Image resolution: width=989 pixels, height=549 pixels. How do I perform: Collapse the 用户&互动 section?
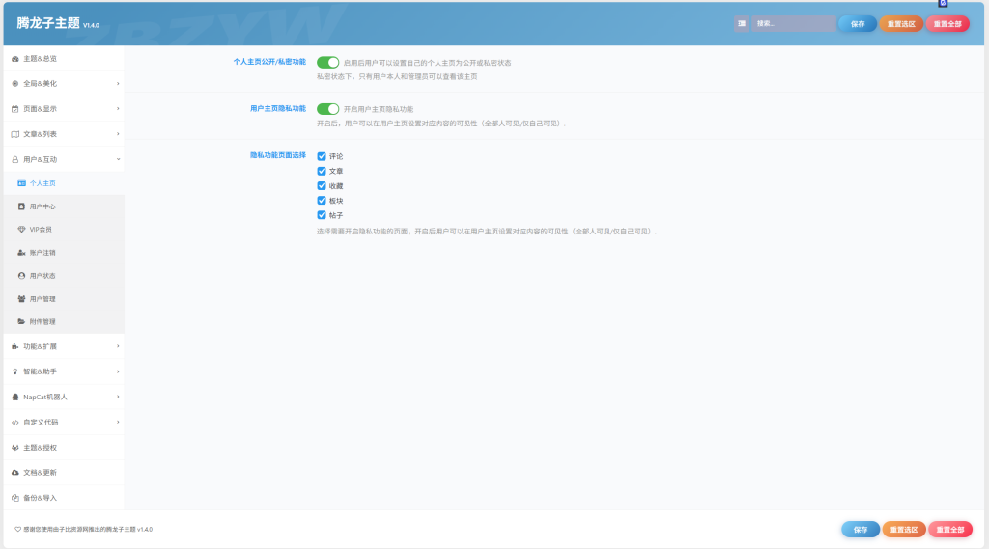point(64,159)
